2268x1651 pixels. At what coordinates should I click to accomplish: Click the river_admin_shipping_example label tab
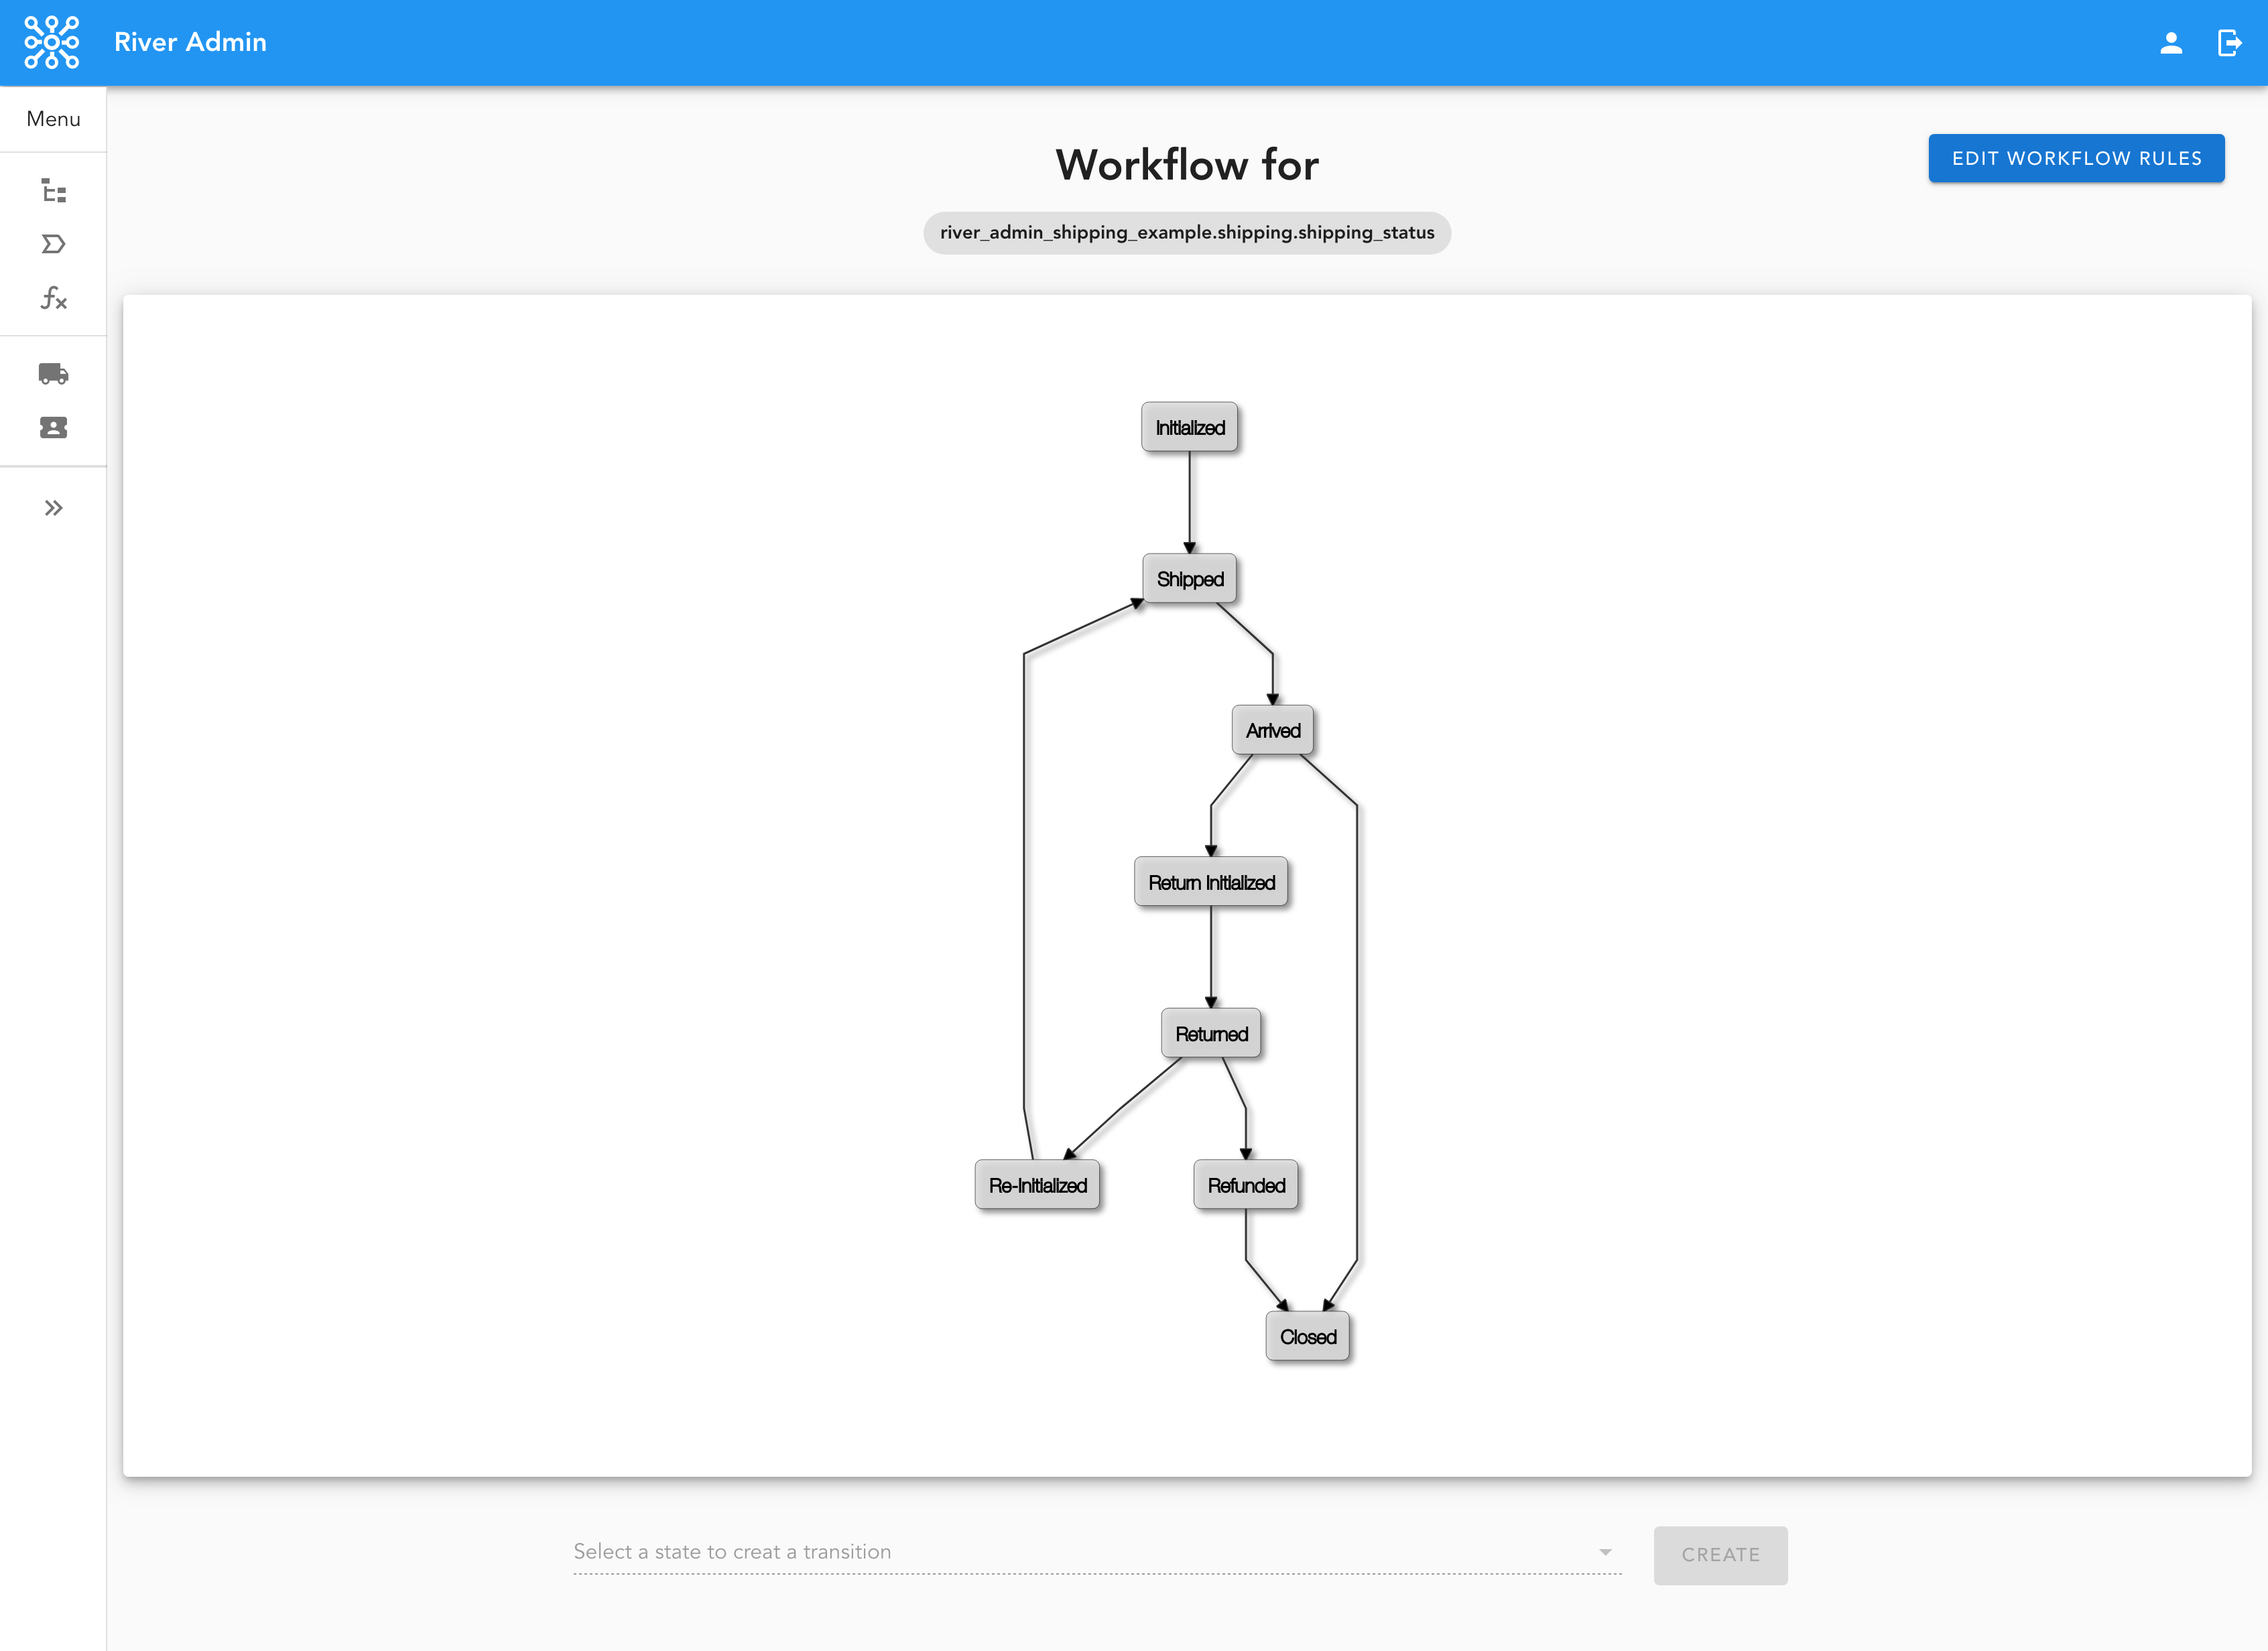point(1187,233)
